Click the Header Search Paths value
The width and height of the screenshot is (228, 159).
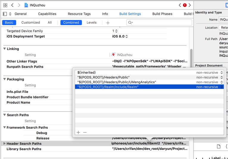pyautogui.click(x=149, y=143)
